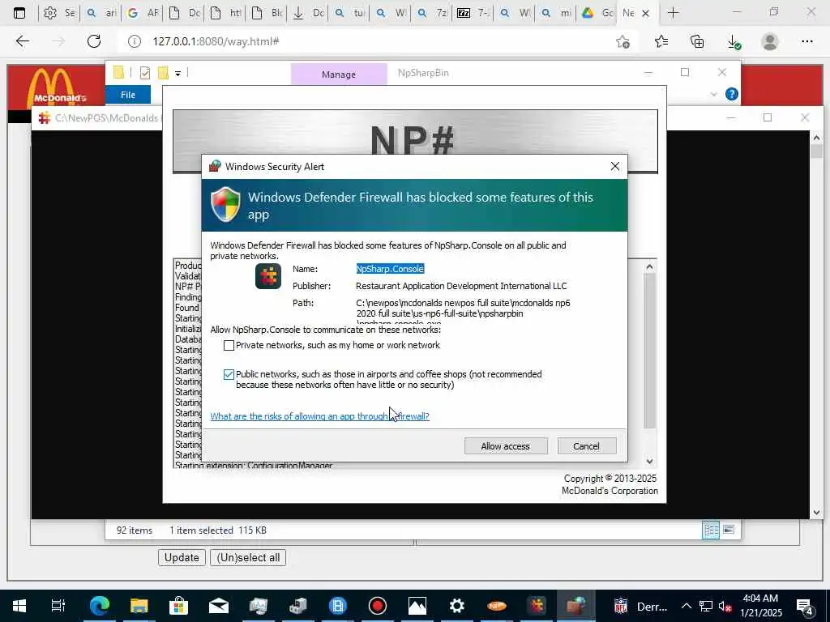Image resolution: width=830 pixels, height=622 pixels.
Task: Open the notification center icon
Action: 804,607
